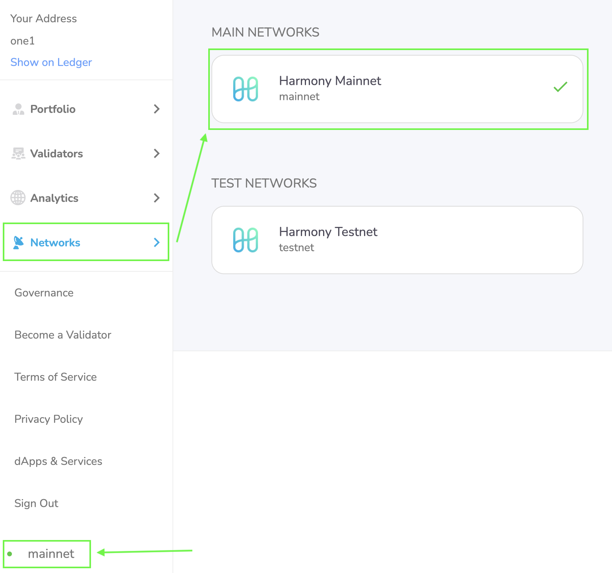Click the mainnet status label at bottom
The height and width of the screenshot is (573, 612).
(51, 554)
